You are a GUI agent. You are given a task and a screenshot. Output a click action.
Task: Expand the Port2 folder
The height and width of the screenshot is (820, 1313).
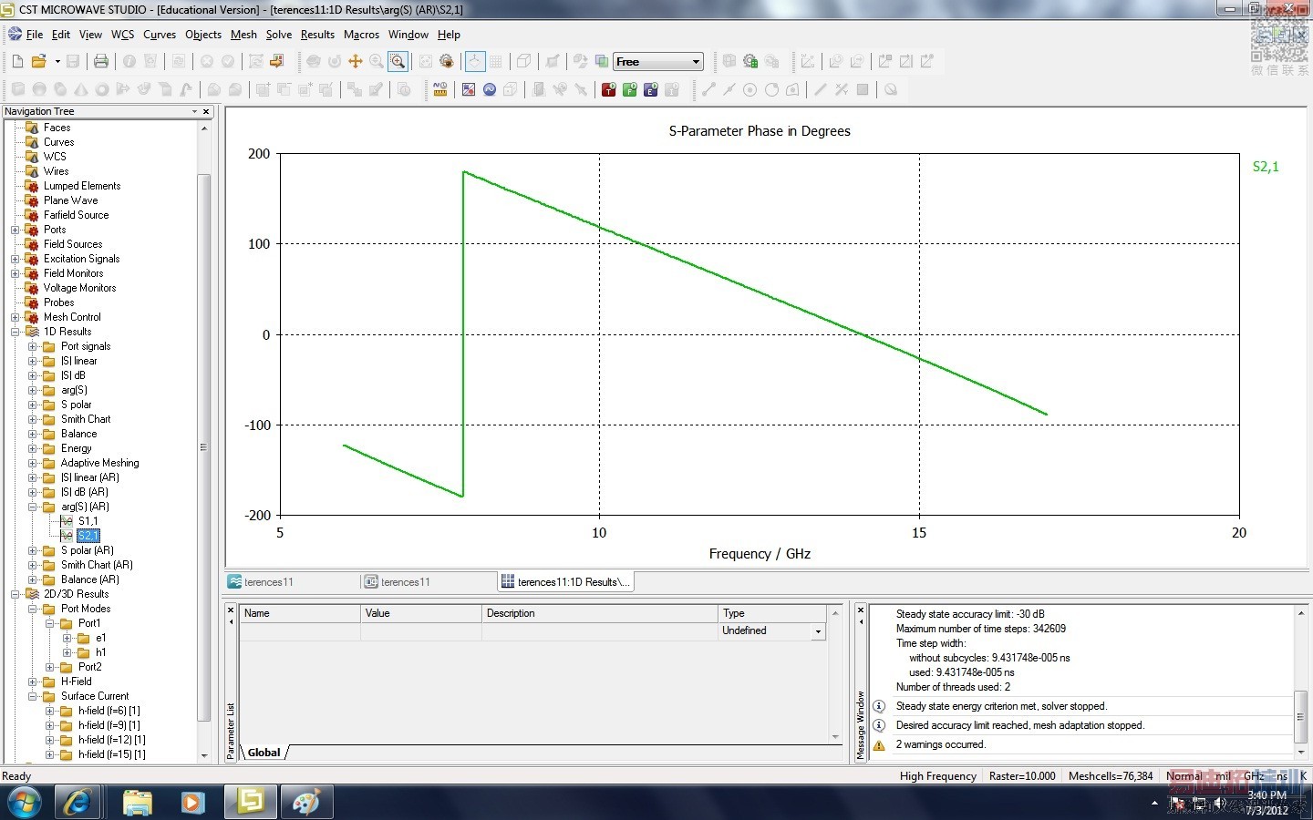click(50, 667)
